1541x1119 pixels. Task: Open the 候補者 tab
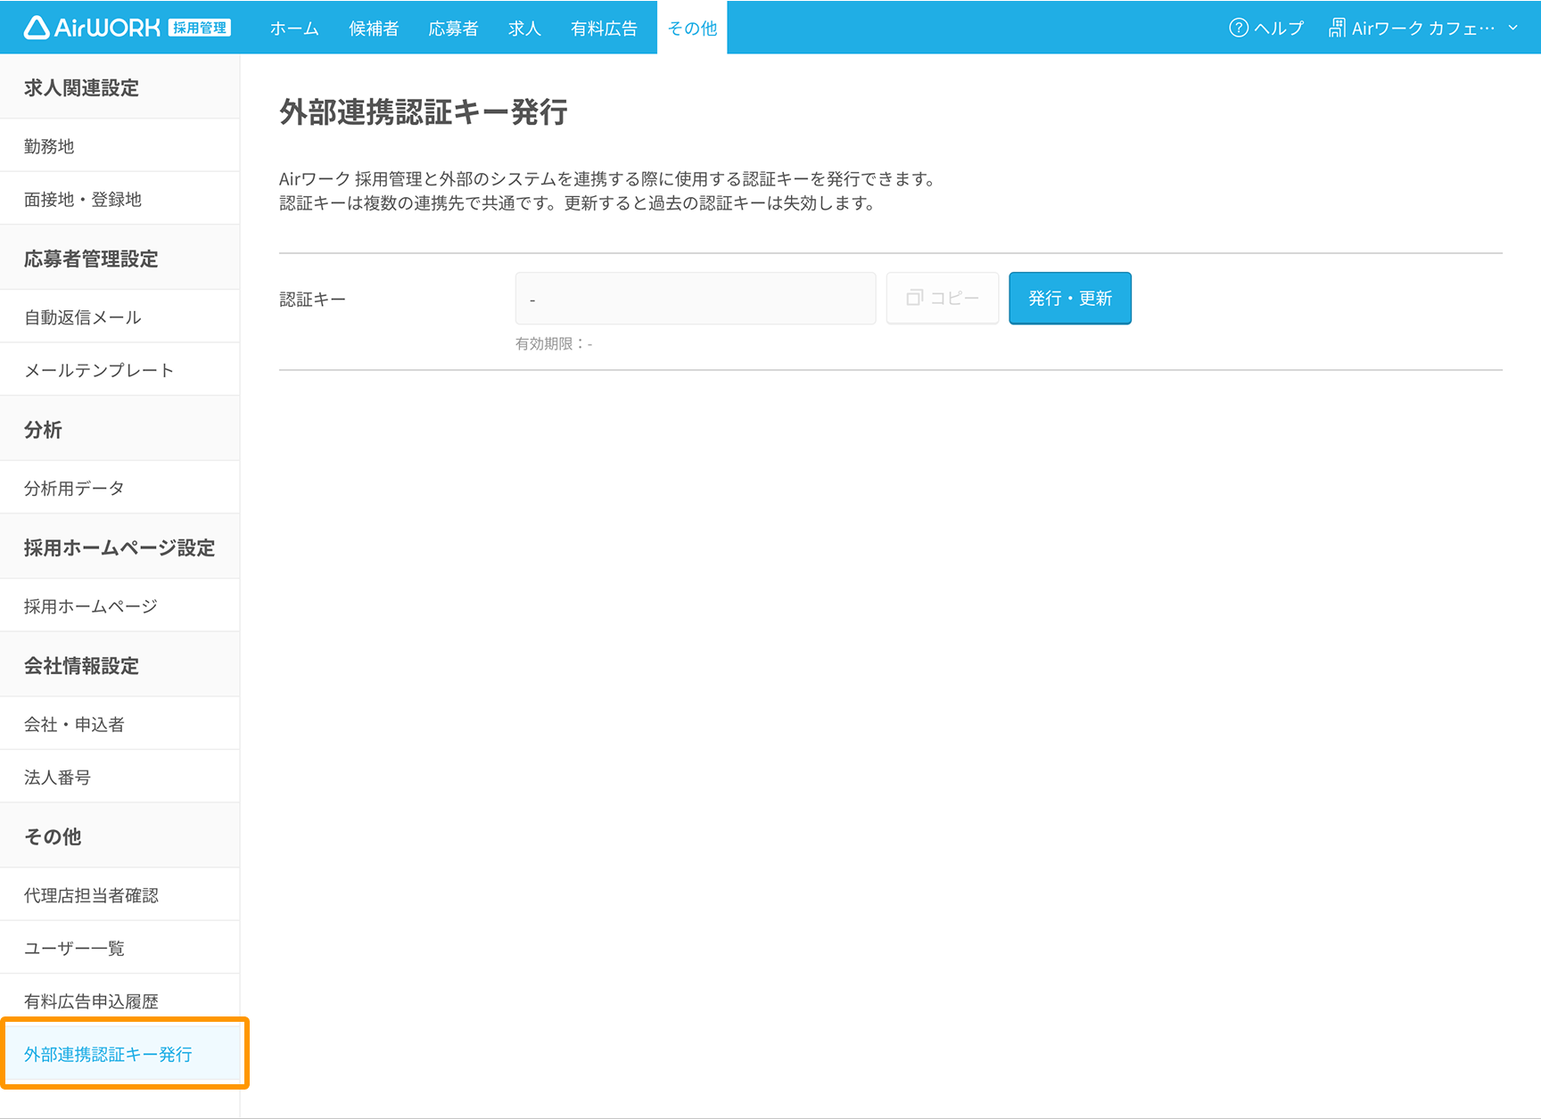[374, 29]
